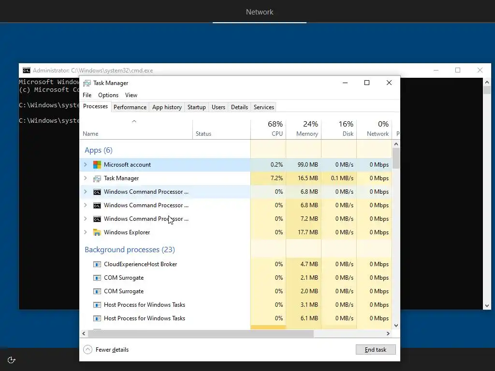Switch to the Performance tab

tap(130, 107)
